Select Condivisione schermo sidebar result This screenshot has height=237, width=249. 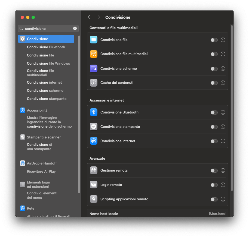tap(45, 90)
